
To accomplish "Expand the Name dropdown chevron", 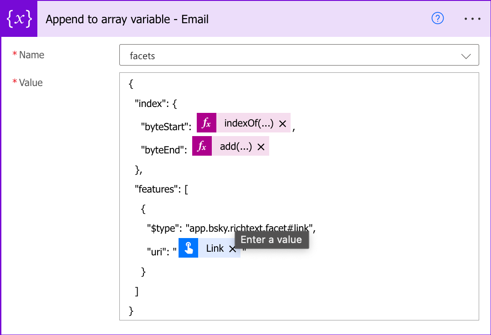I will [466, 56].
